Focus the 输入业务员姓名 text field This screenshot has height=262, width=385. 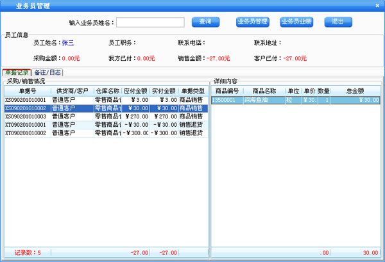[150, 22]
